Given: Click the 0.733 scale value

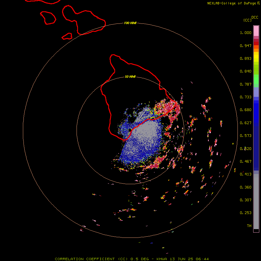Looking at the screenshot, I should [x=246, y=97].
